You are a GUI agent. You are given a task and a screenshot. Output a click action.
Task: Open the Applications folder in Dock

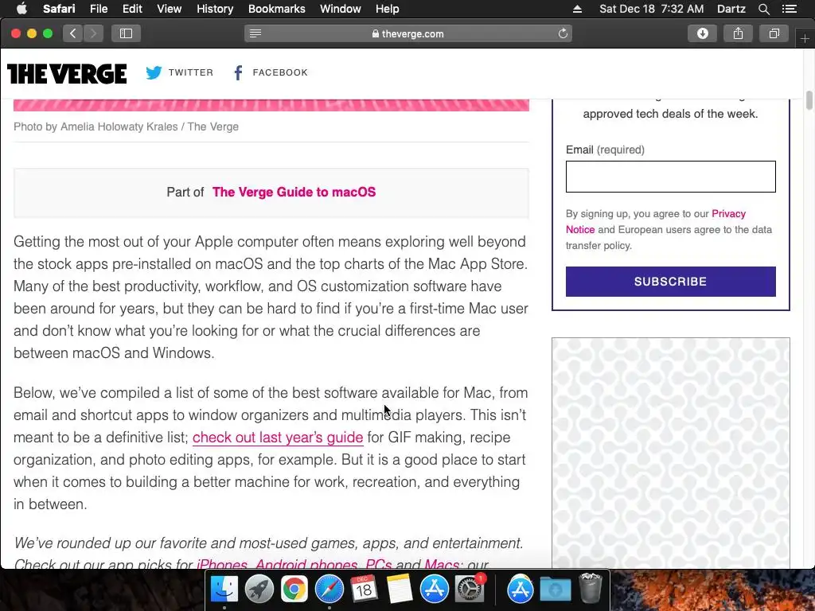point(521,590)
